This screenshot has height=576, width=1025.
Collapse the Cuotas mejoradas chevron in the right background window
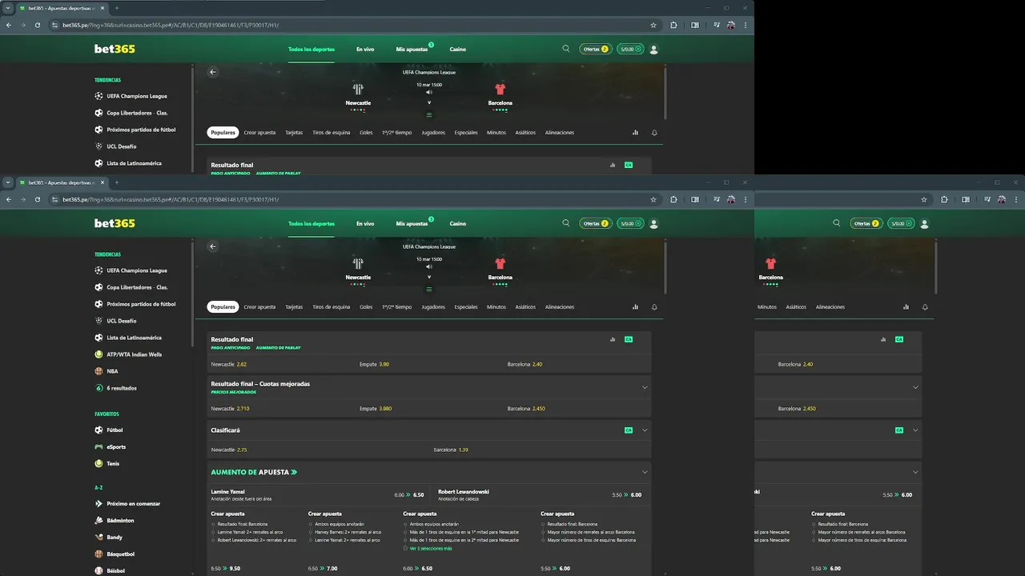(x=915, y=387)
